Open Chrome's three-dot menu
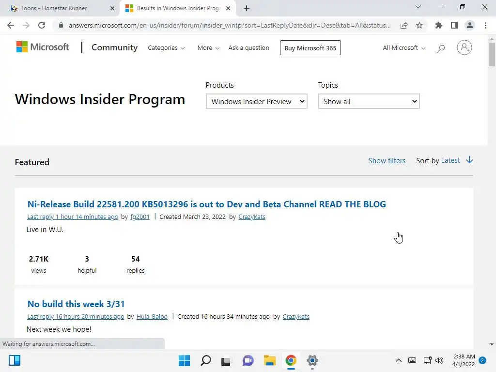The width and height of the screenshot is (496, 372). click(x=485, y=25)
